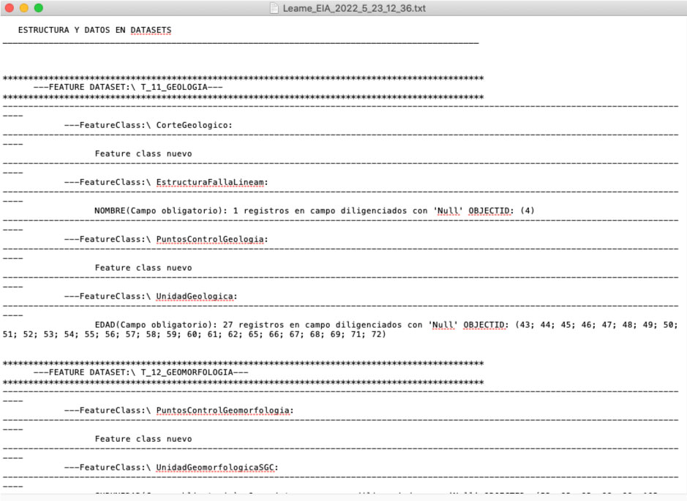Viewport: 687px width, 501px height.
Task: Click the 'ESTRUCTURA Y DATOS EN' heading text
Action: (x=73, y=31)
